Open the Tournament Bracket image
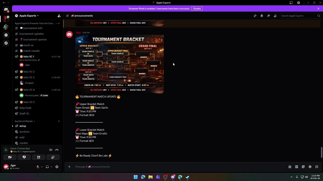Image resolution: width=323 pixels, height=181 pixels. pyautogui.click(x=119, y=64)
